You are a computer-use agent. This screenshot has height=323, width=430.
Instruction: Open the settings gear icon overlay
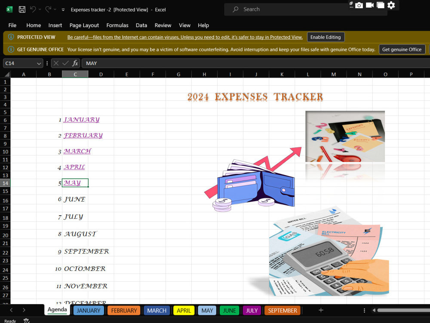click(x=391, y=5)
